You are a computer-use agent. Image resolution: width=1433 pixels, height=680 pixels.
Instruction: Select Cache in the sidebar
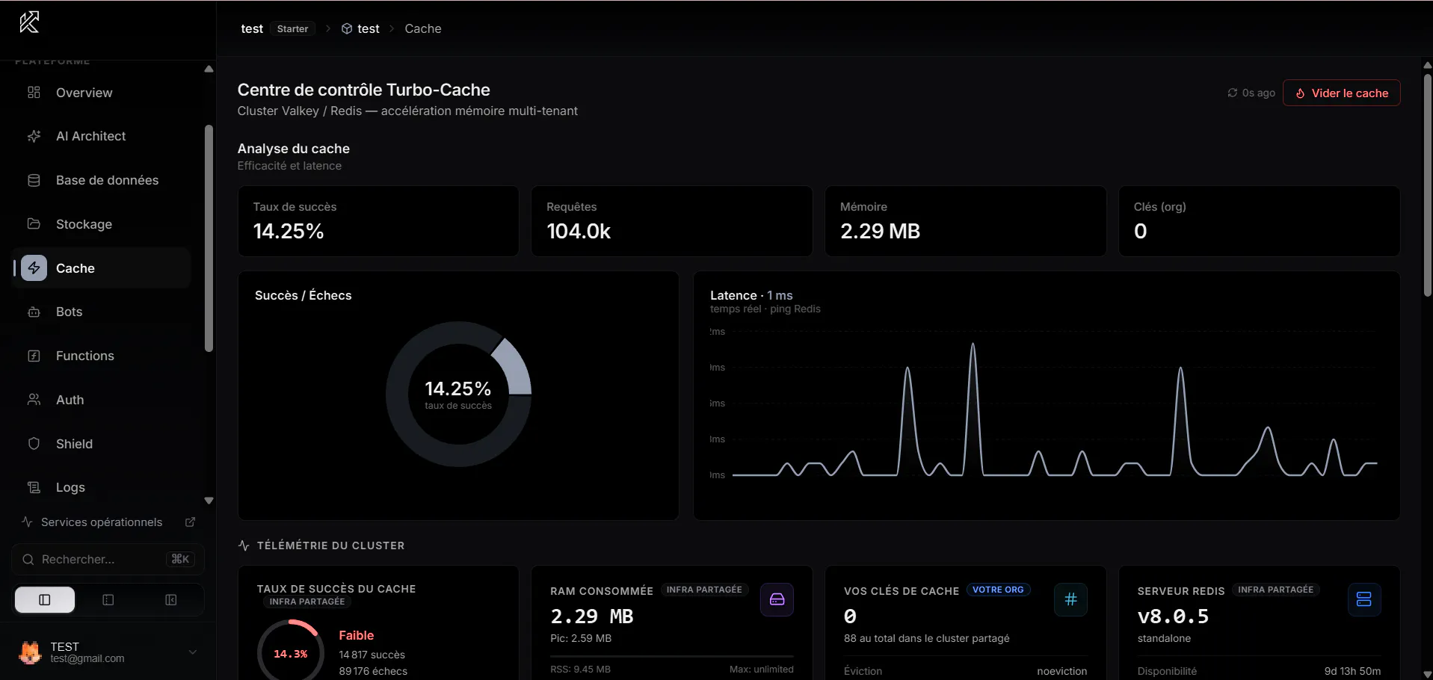(x=101, y=268)
